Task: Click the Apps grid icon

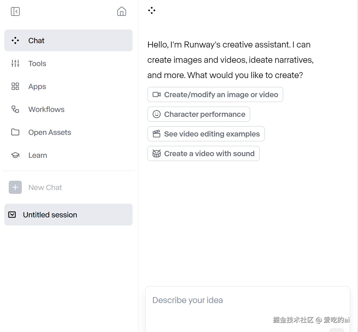Action: click(x=15, y=87)
